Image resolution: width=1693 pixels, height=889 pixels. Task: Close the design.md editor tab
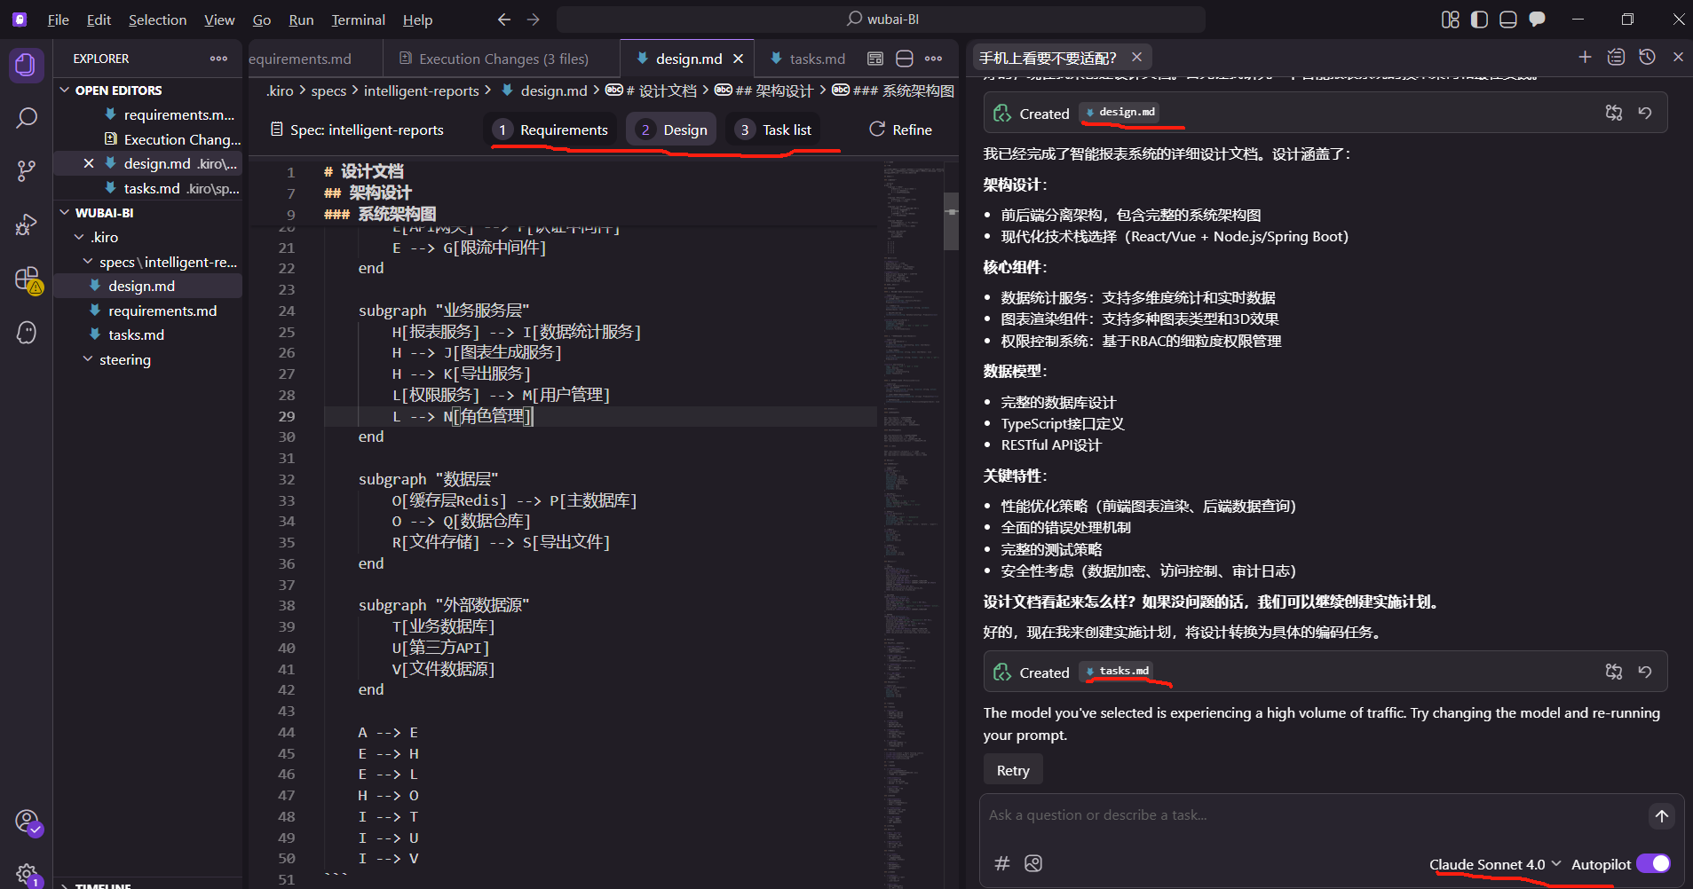pyautogui.click(x=738, y=59)
